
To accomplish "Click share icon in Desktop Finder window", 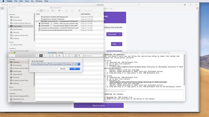I will pyautogui.click(x=66, y=56).
